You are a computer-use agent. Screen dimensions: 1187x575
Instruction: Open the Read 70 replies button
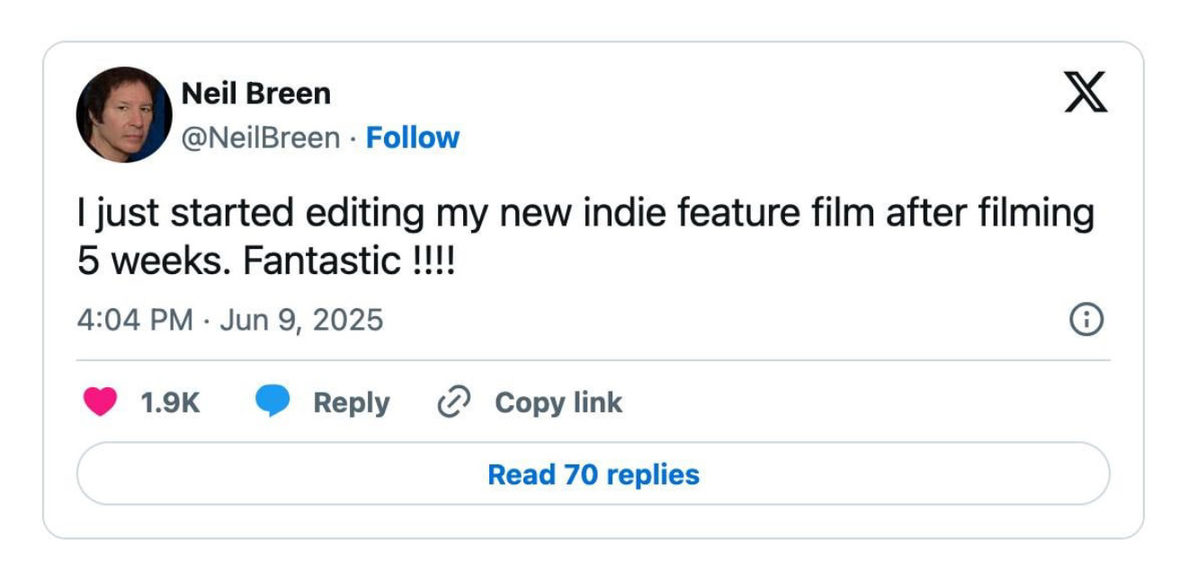pos(593,473)
